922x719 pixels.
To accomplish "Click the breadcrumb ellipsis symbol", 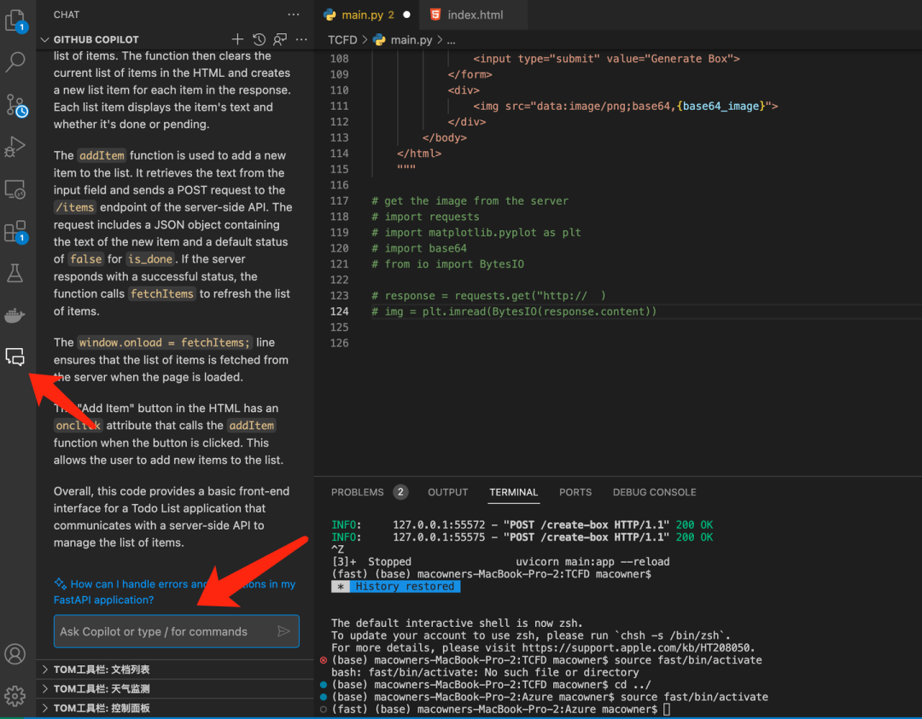I will click(451, 40).
